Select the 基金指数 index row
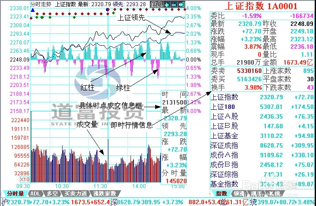Image resolution: width=316 pixels, height=206 pixels. pyautogui.click(x=262, y=184)
